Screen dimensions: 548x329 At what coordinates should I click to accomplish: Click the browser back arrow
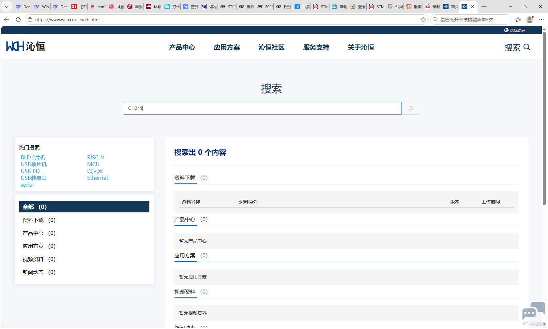pyautogui.click(x=7, y=20)
